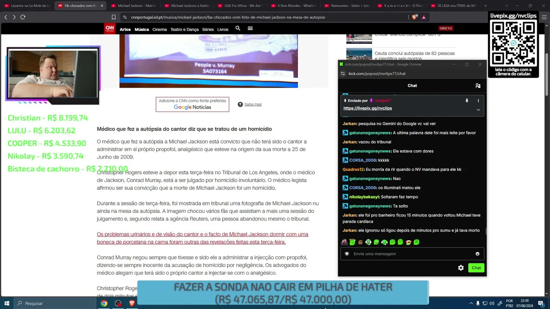Switch to the 'Michael Jackson - Man In' tab
The image size is (550, 309).
pyautogui.click(x=134, y=6)
